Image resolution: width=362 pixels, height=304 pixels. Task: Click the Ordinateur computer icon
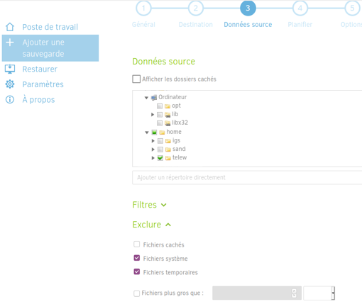[154, 97]
